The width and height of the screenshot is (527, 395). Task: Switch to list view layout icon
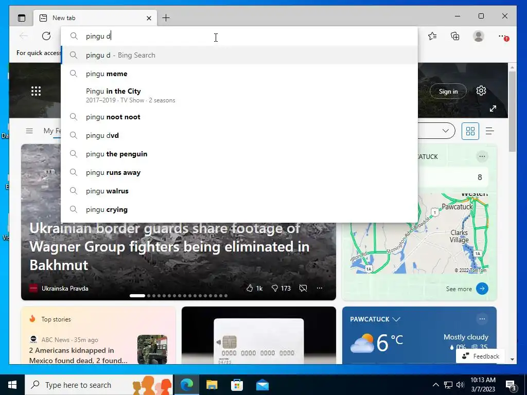pyautogui.click(x=490, y=131)
